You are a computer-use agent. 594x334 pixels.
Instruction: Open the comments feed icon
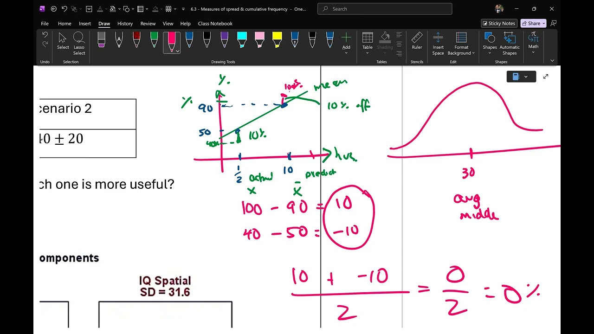point(553,23)
